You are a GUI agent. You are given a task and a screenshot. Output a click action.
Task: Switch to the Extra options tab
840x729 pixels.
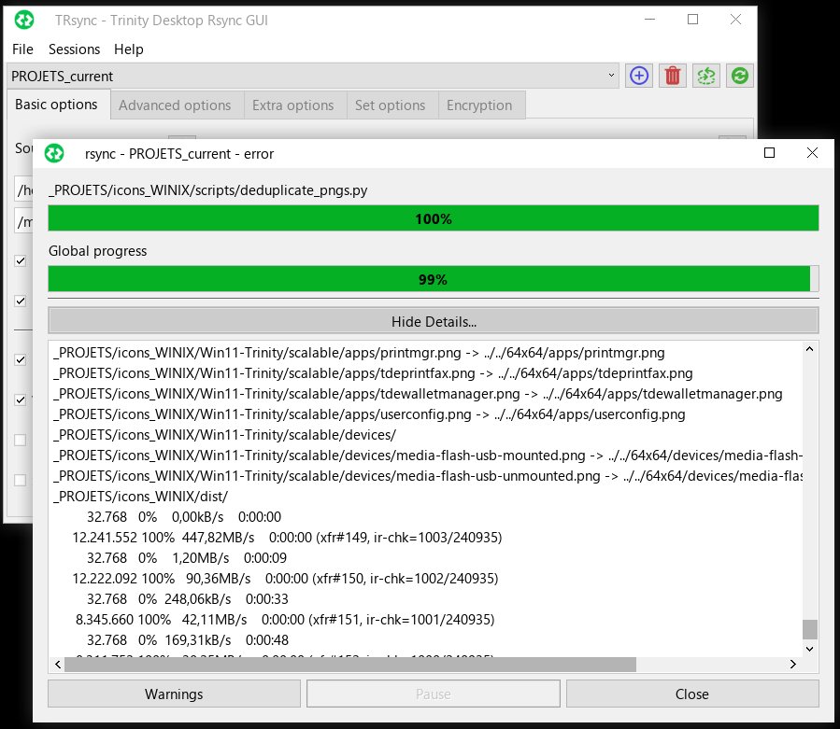click(x=293, y=105)
